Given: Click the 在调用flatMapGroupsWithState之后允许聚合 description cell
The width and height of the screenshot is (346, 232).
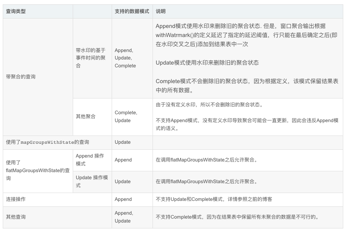Looking at the screenshot, I should pyautogui.click(x=206, y=160).
